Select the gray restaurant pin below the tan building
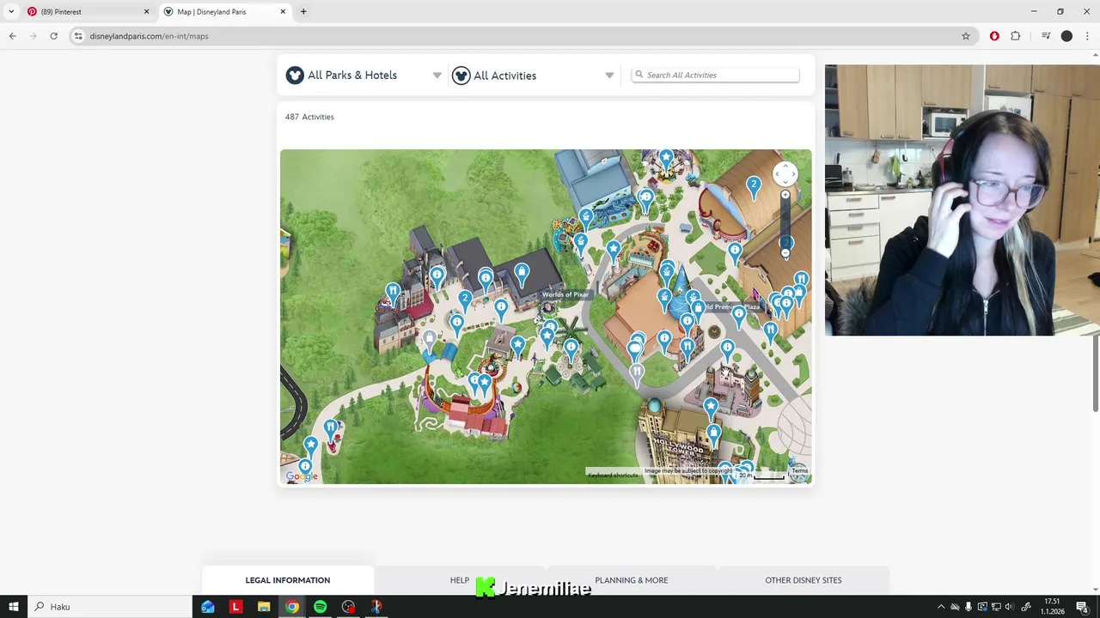Image resolution: width=1100 pixels, height=618 pixels. point(637,373)
